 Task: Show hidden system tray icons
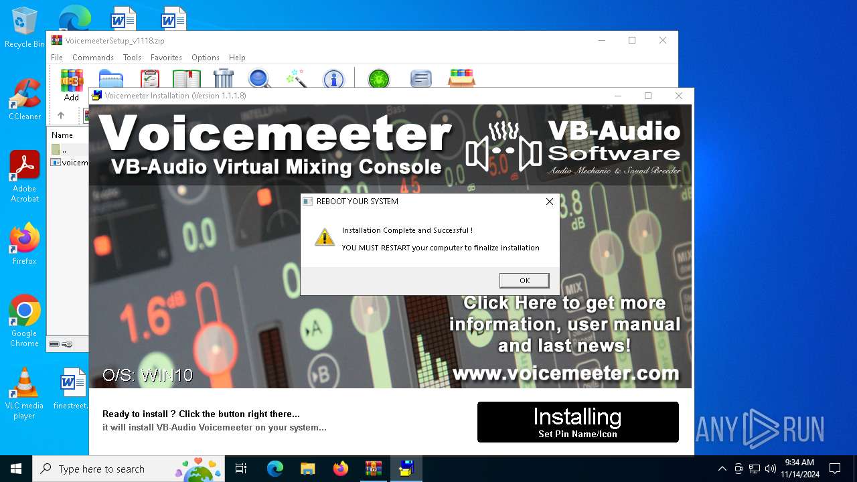pyautogui.click(x=722, y=469)
